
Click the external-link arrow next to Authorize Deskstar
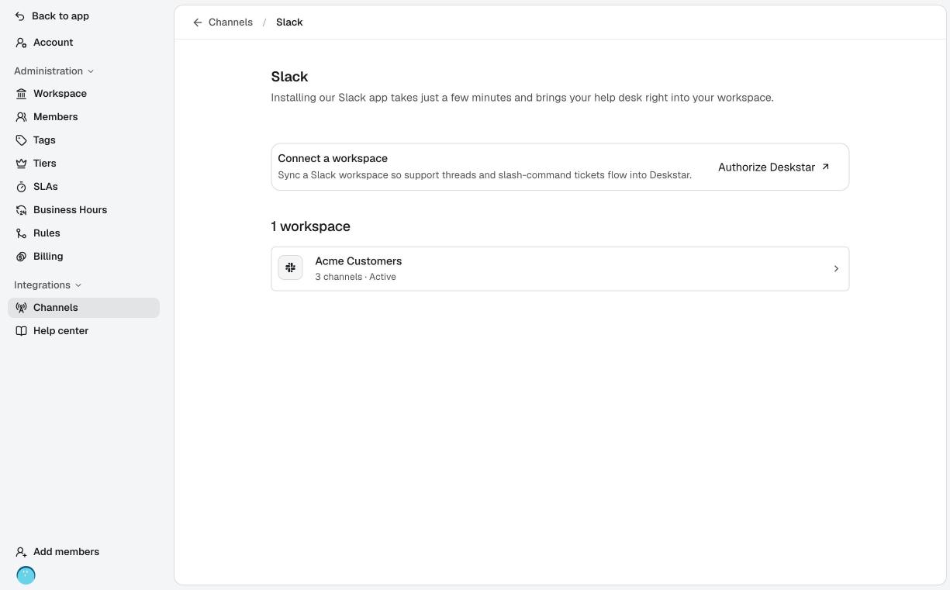825,167
